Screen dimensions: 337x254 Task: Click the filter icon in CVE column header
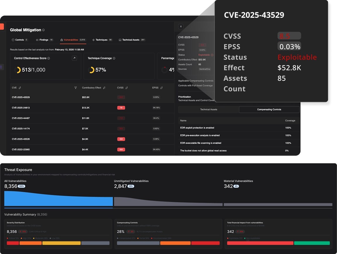(76, 88)
